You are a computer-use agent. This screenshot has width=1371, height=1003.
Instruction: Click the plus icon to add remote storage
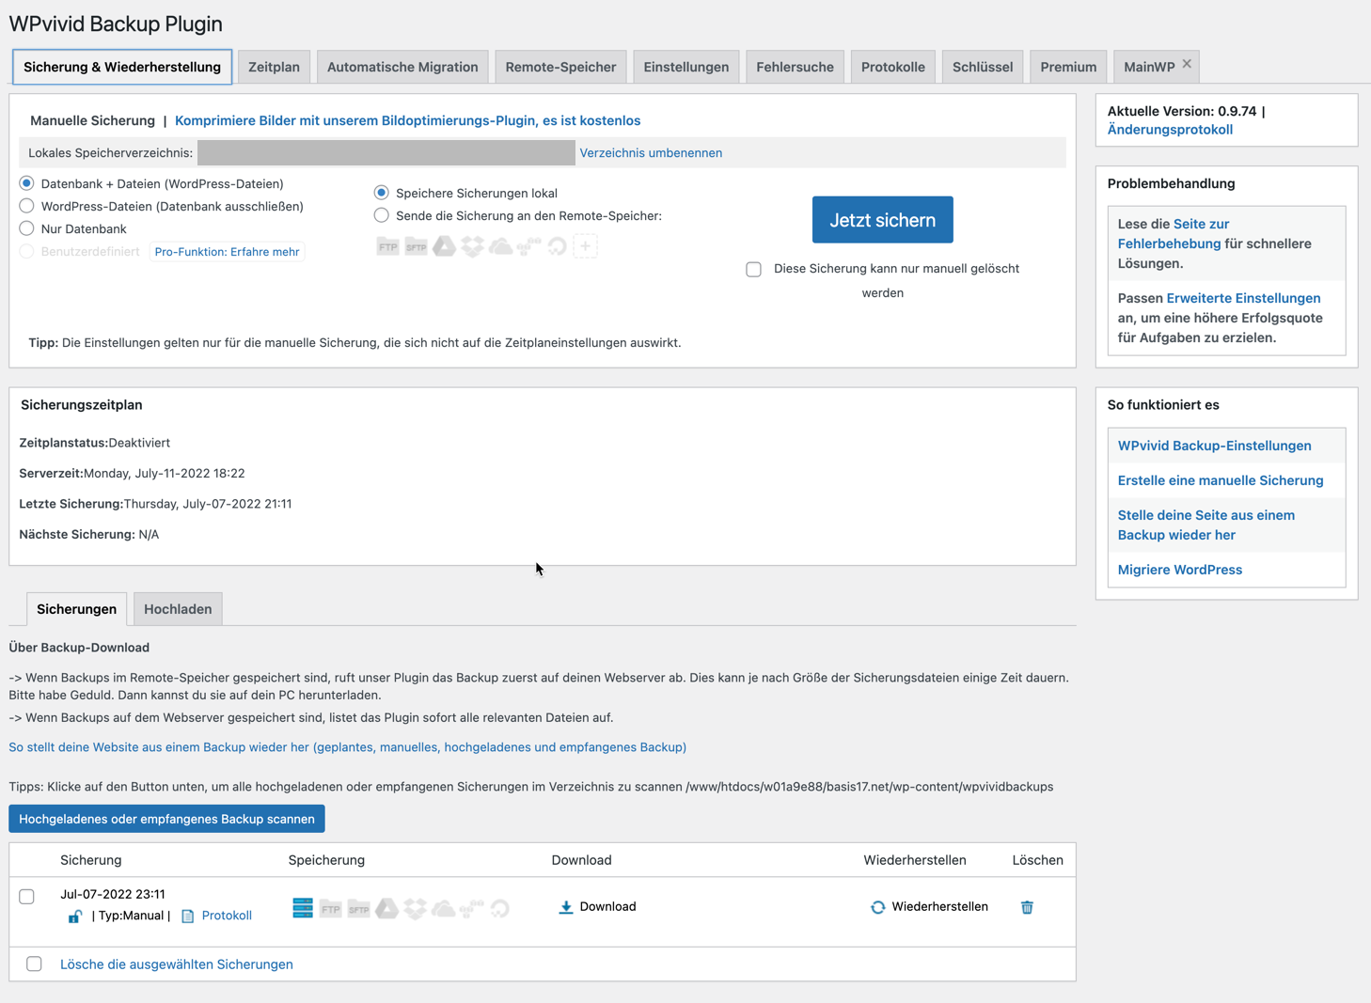point(585,246)
